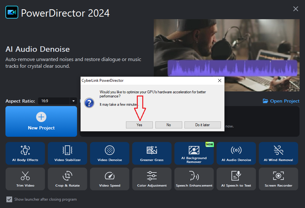Open Color Adjustment tool
The width and height of the screenshot is (305, 208).
[x=152, y=179]
